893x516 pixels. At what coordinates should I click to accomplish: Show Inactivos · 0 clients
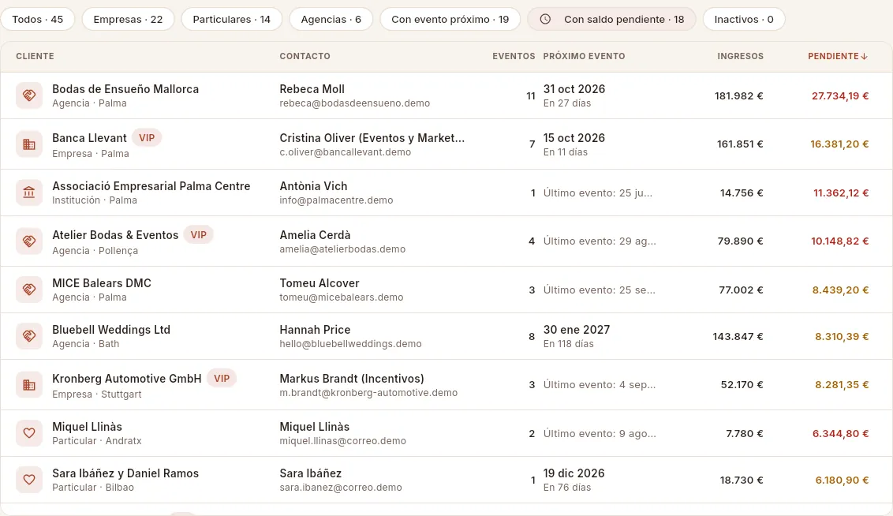744,20
